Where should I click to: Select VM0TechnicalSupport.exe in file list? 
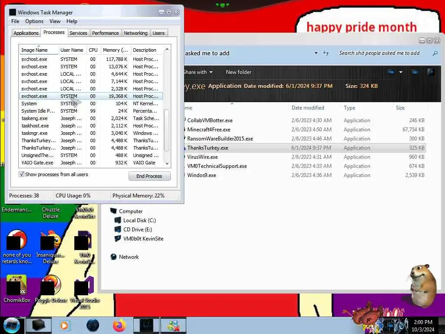coord(304,166)
